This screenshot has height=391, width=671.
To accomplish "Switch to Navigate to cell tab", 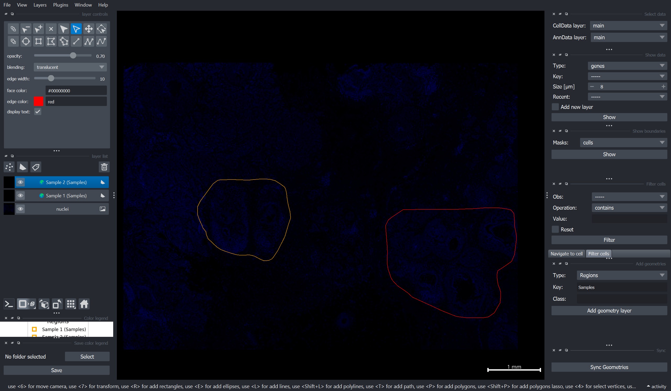I will 566,254.
